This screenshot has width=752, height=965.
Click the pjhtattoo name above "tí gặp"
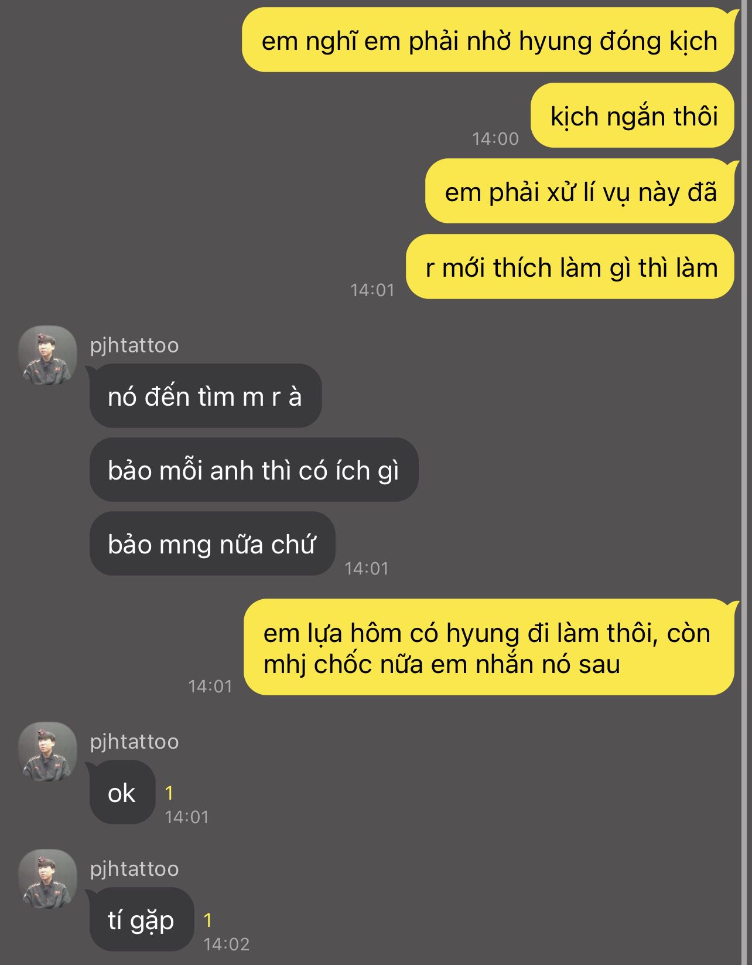(x=134, y=869)
